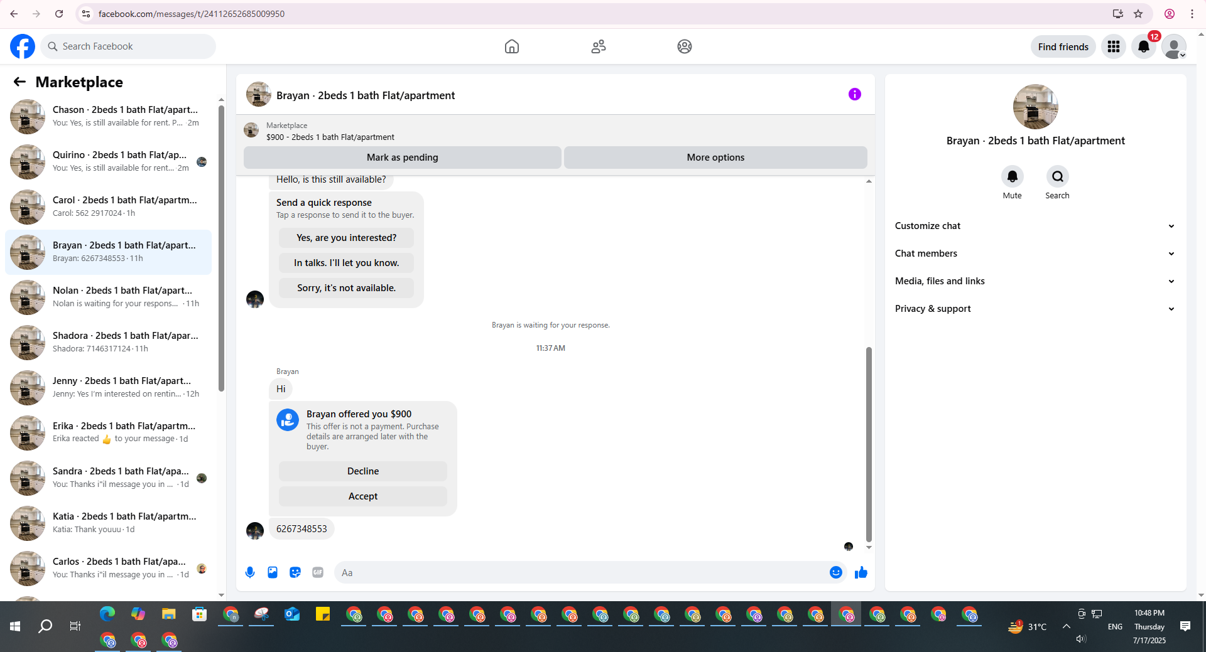Open the notifications bell with 12 badge

click(x=1144, y=46)
